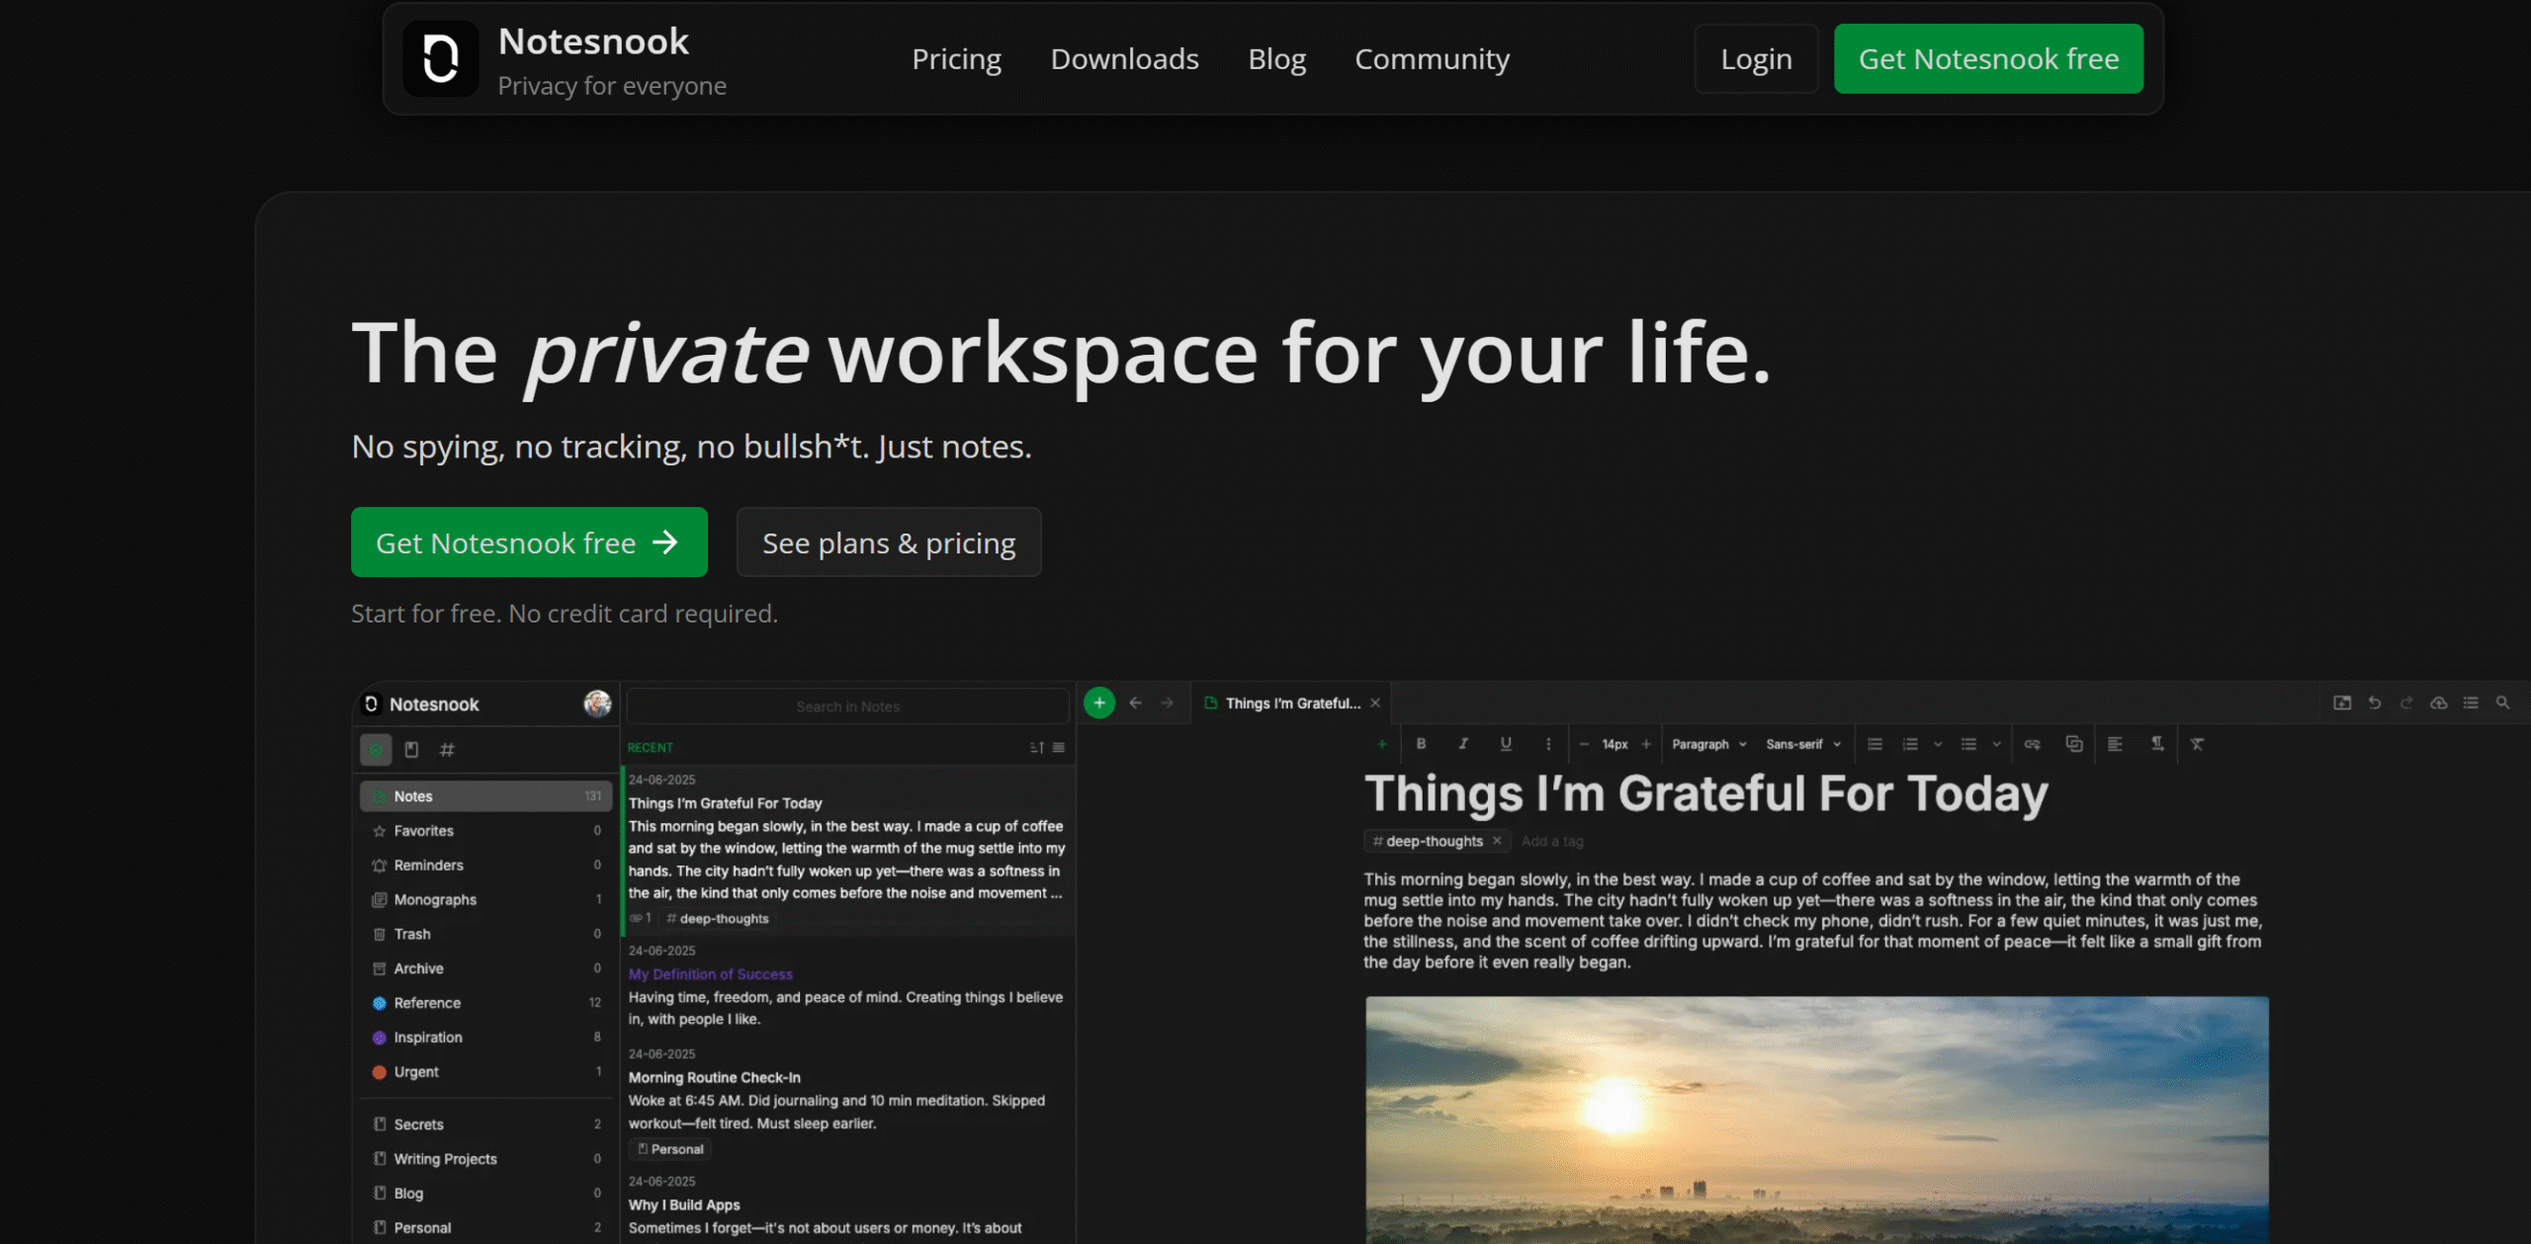2531x1244 pixels.
Task: Open Favorites in the sidebar
Action: [485, 831]
